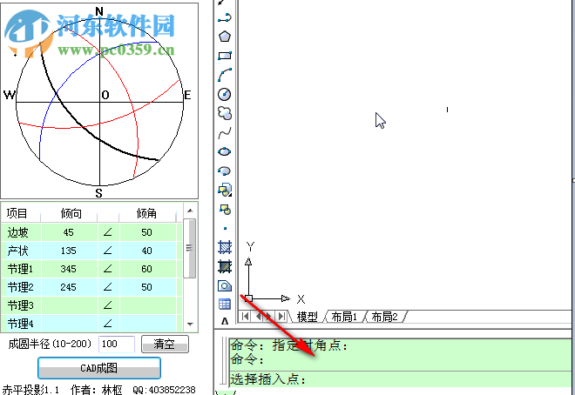Image resolution: width=575 pixels, height=395 pixels.
Task: Select the Ellipse tool
Action: tap(225, 151)
